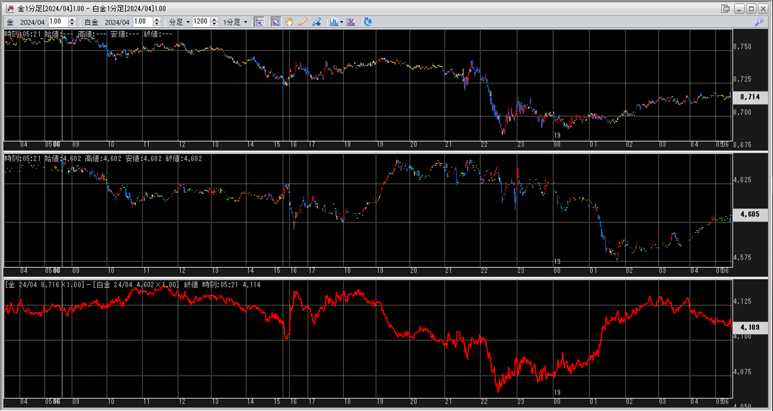The height and width of the screenshot is (411, 773).
Task: Open the wrench settings icon at right
Action: pos(759,22)
